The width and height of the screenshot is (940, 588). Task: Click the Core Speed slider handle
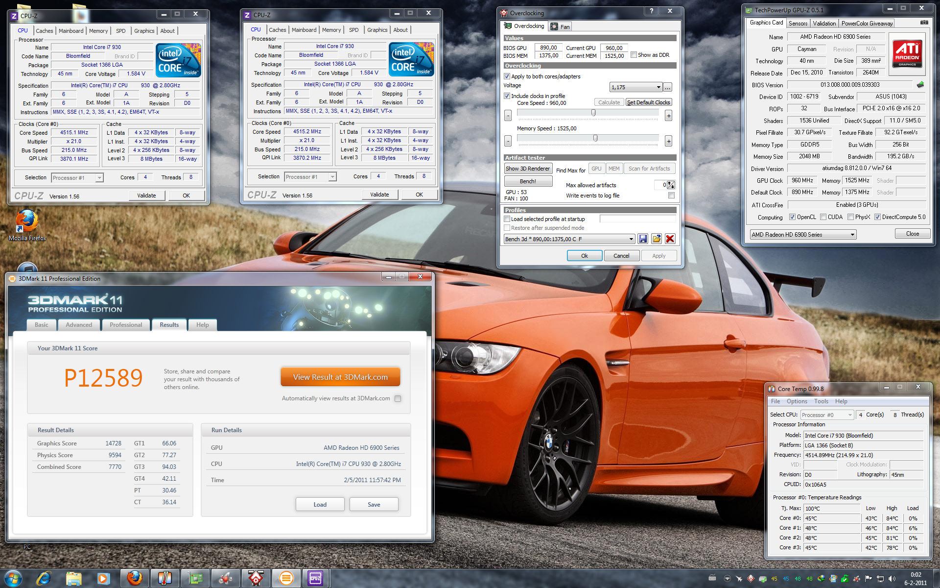coord(593,113)
